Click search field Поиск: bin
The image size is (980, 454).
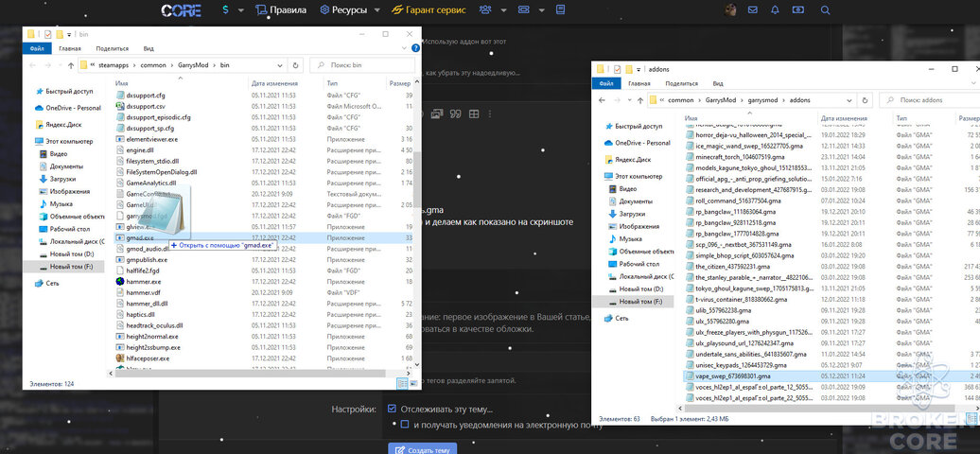[362, 65]
